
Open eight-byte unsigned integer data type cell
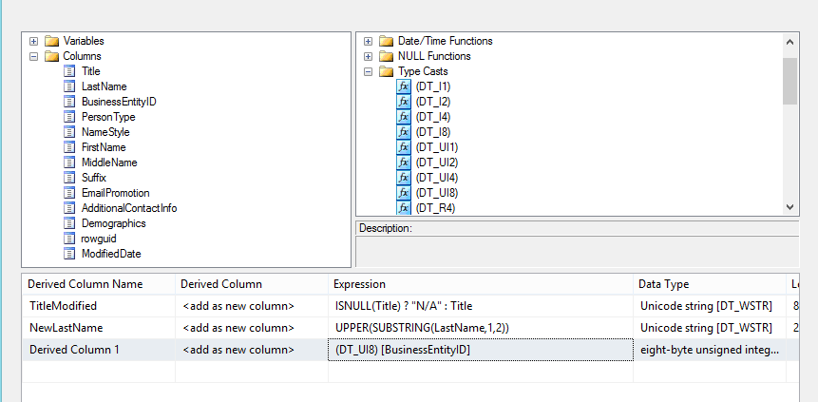pyautogui.click(x=709, y=350)
